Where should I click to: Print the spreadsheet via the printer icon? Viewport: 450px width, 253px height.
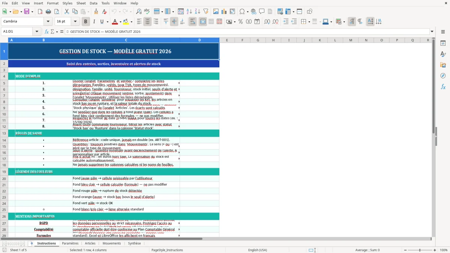48,12
